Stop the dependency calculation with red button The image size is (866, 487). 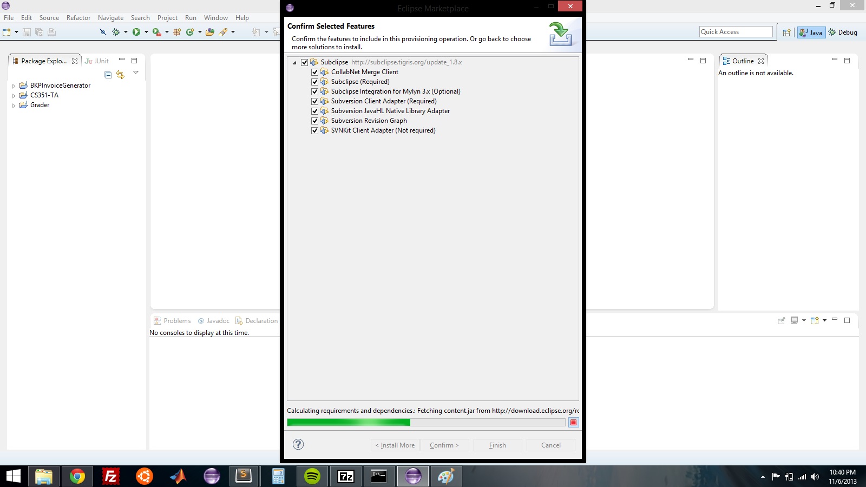click(574, 423)
